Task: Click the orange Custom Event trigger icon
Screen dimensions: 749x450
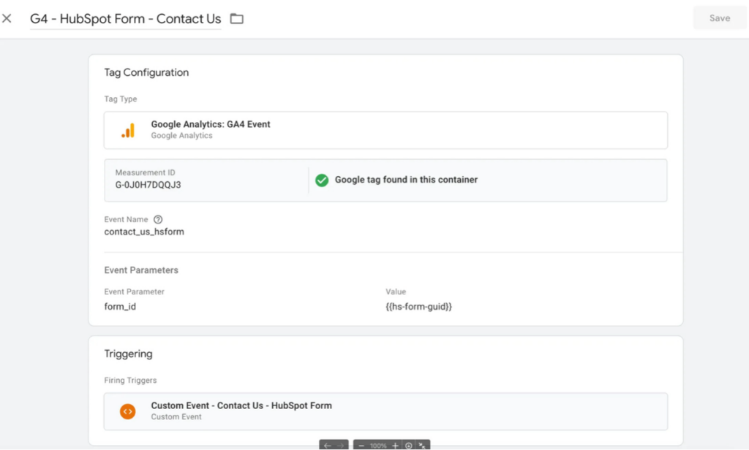Action: tap(128, 411)
